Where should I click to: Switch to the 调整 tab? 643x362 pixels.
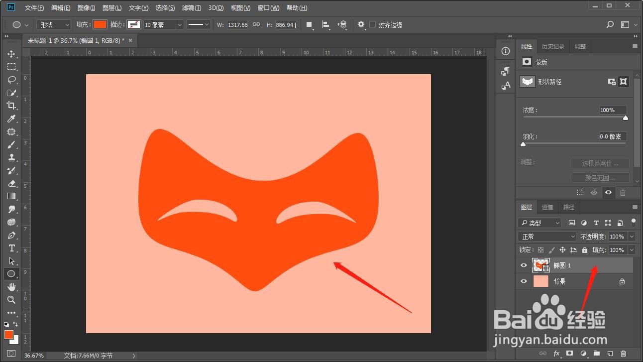580,46
